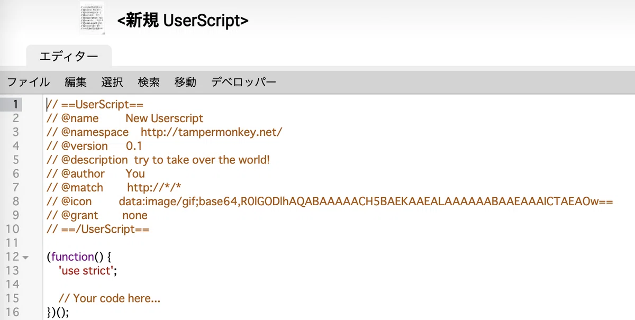Click 'try to take over the world!' description

(x=202, y=159)
